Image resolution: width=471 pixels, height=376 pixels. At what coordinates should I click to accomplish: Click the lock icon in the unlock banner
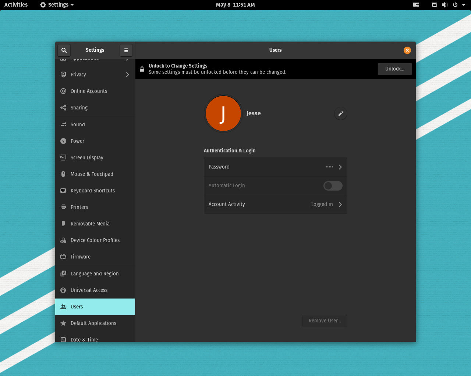(x=142, y=69)
